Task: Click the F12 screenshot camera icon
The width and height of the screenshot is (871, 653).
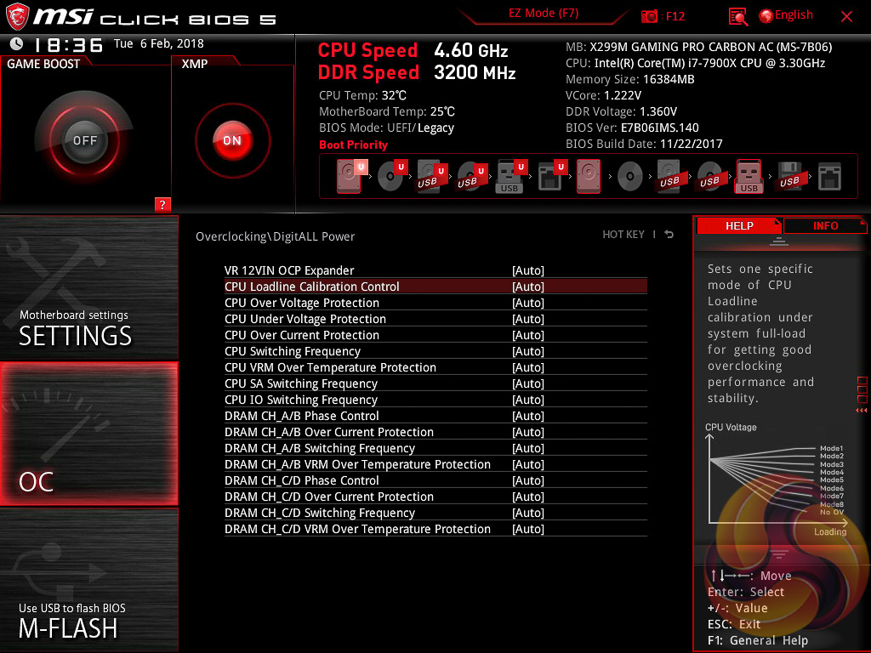Action: pos(649,17)
